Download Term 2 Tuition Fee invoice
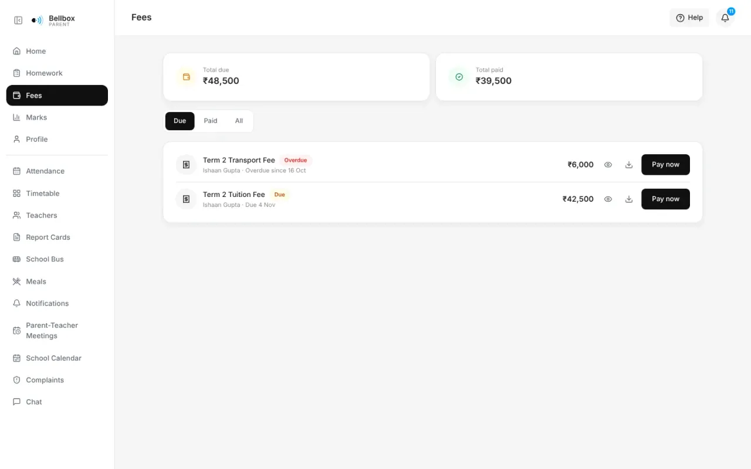The width and height of the screenshot is (751, 469). (629, 199)
